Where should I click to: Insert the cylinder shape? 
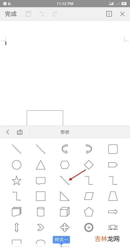coord(41,212)
